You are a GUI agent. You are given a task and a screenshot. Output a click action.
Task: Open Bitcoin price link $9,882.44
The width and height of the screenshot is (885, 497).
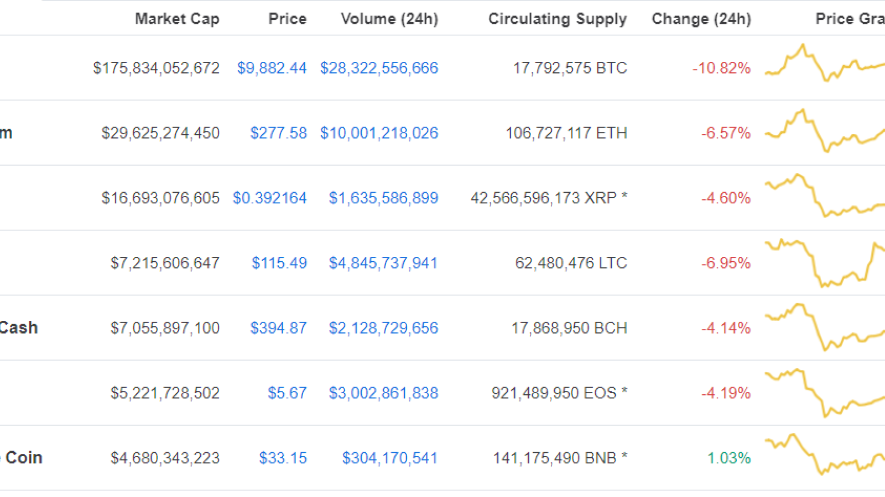point(272,68)
